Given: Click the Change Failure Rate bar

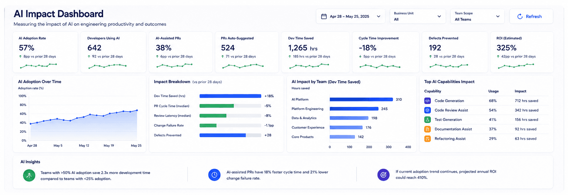Looking at the screenshot, I should [230, 125].
